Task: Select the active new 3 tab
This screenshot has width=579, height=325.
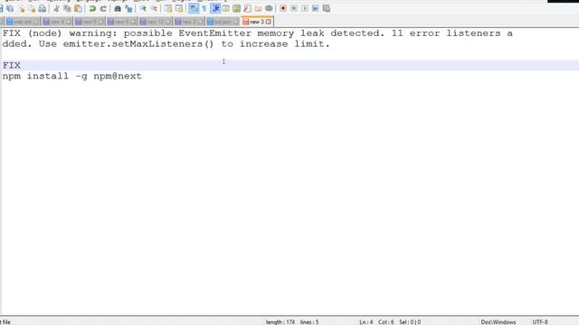Action: pyautogui.click(x=257, y=22)
